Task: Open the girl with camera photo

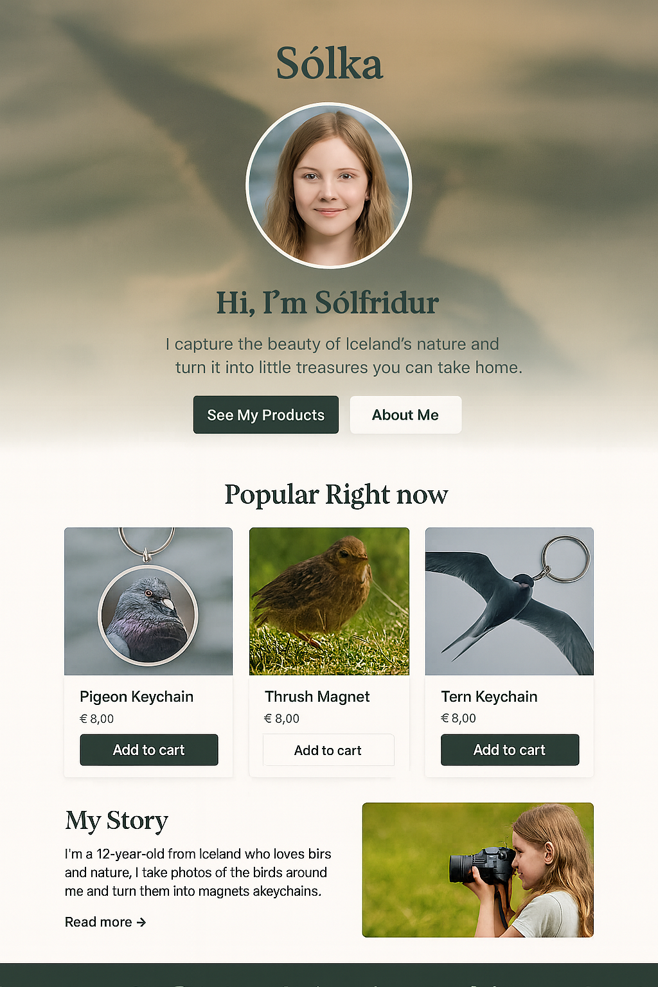Action: tap(478, 870)
